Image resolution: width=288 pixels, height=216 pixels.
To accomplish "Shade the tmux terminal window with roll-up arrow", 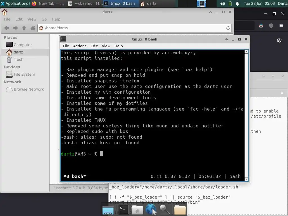I will pos(226,39).
